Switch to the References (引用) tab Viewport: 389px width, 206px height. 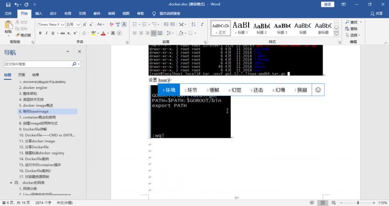point(82,14)
